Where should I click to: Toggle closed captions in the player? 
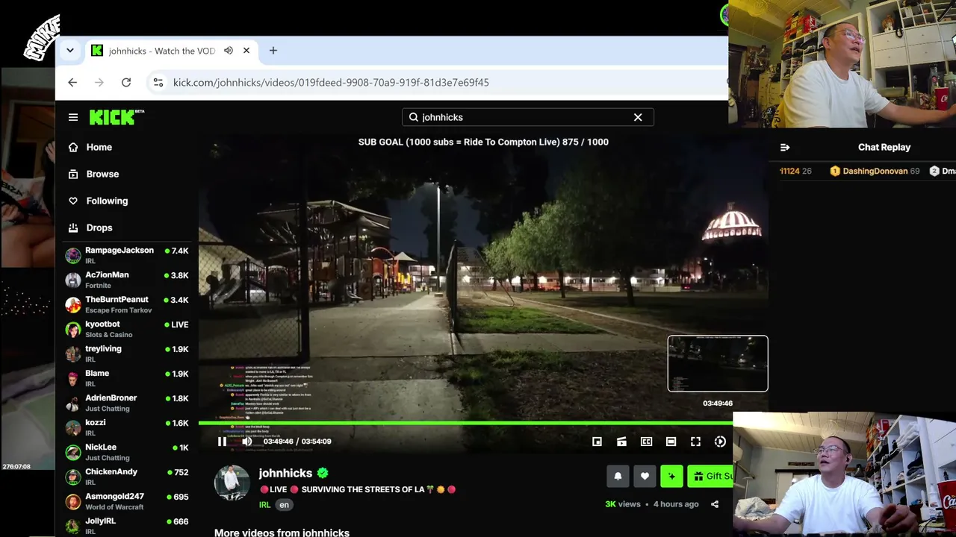pos(646,442)
